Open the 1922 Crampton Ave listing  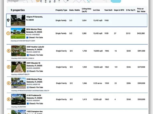click(34, 111)
